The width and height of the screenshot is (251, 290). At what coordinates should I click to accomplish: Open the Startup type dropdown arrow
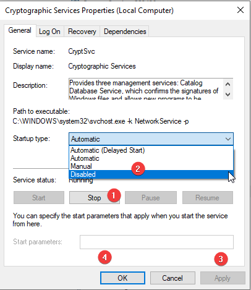[228, 139]
